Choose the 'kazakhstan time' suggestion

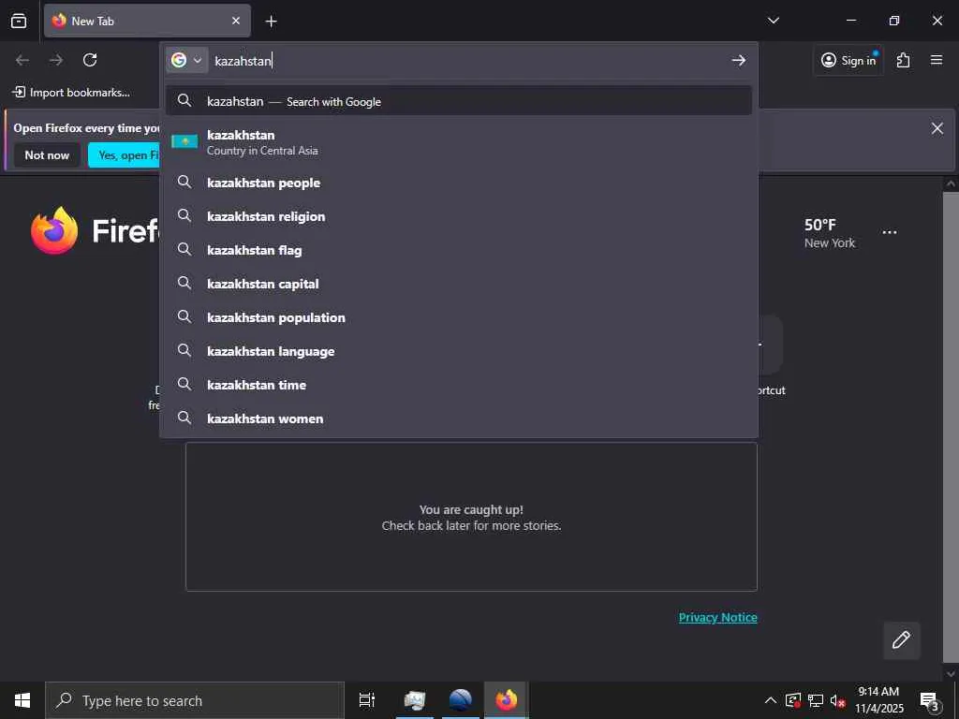pos(459,385)
